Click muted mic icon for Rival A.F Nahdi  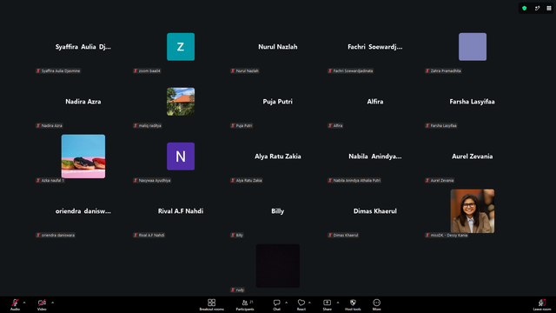pos(136,236)
